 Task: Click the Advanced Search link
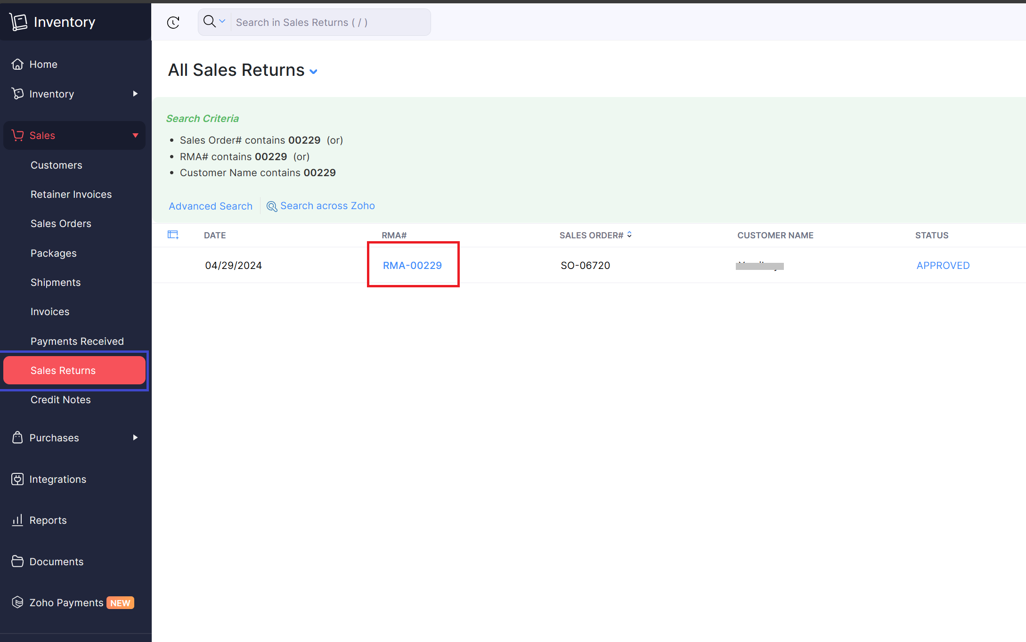click(x=211, y=206)
